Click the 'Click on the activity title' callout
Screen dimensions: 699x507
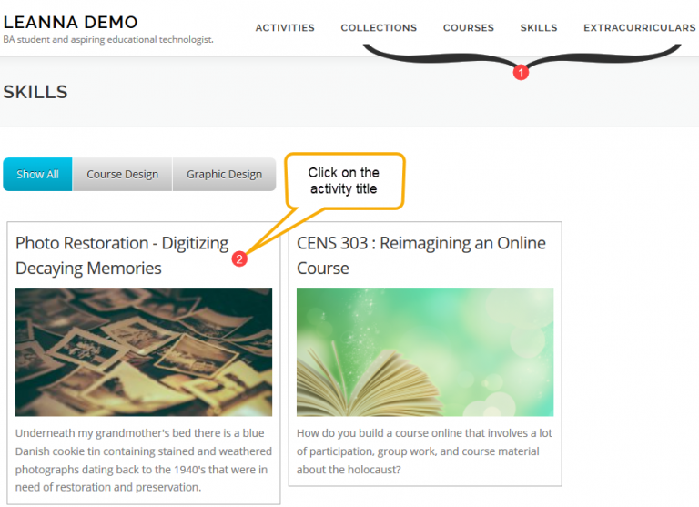(344, 180)
